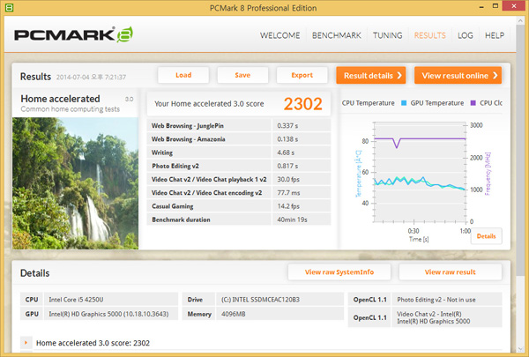Screen dimensions: 529x357
Task: Click the Intel HD Graphics 5000 GPU value
Action: point(108,314)
